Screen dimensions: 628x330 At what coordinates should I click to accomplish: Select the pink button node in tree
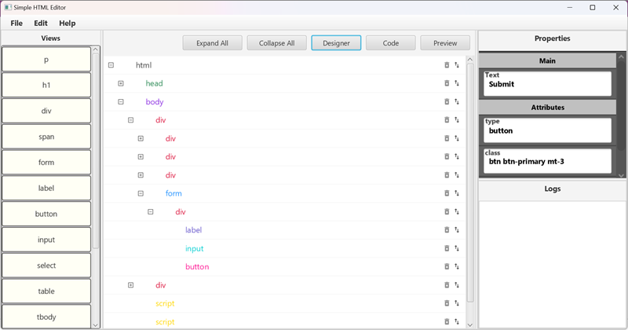[197, 266]
